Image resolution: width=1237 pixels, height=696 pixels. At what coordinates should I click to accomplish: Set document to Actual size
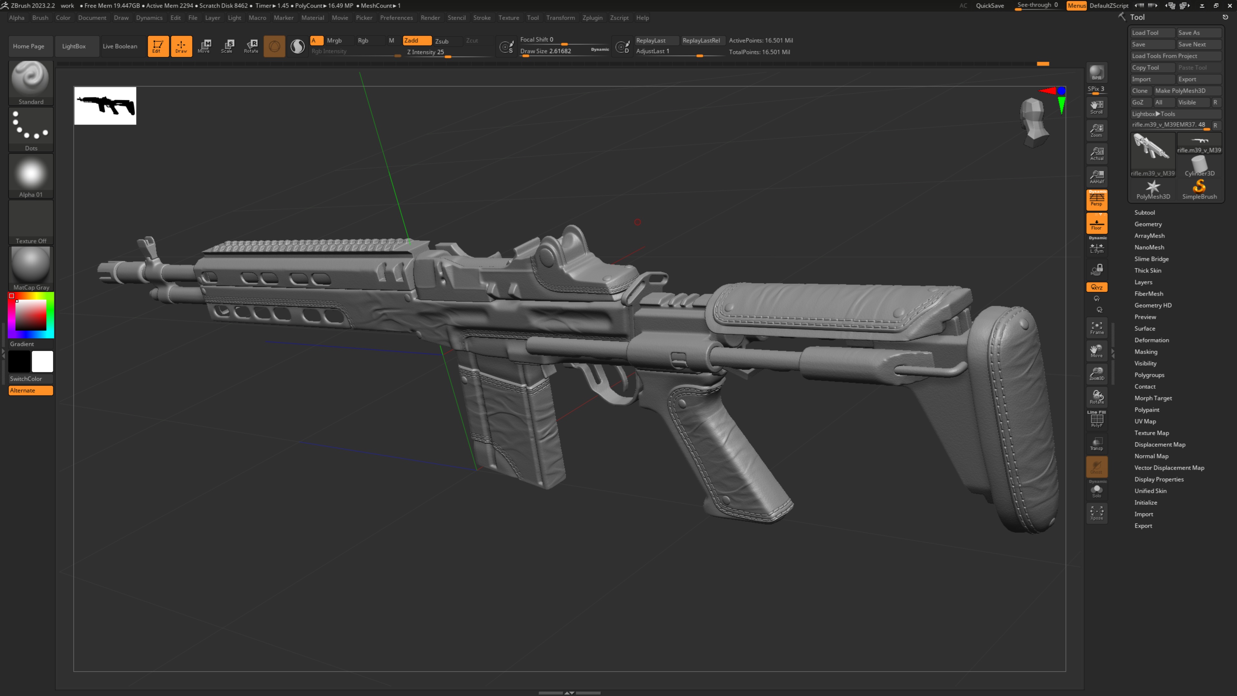tap(1097, 153)
